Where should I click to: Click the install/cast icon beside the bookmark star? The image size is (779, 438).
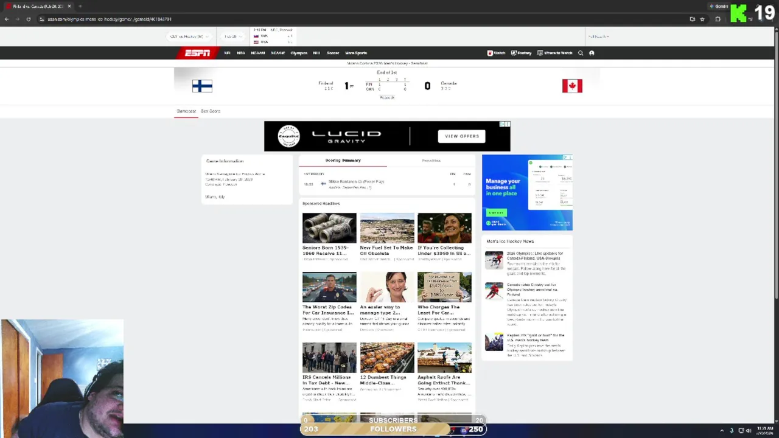pyautogui.click(x=692, y=19)
